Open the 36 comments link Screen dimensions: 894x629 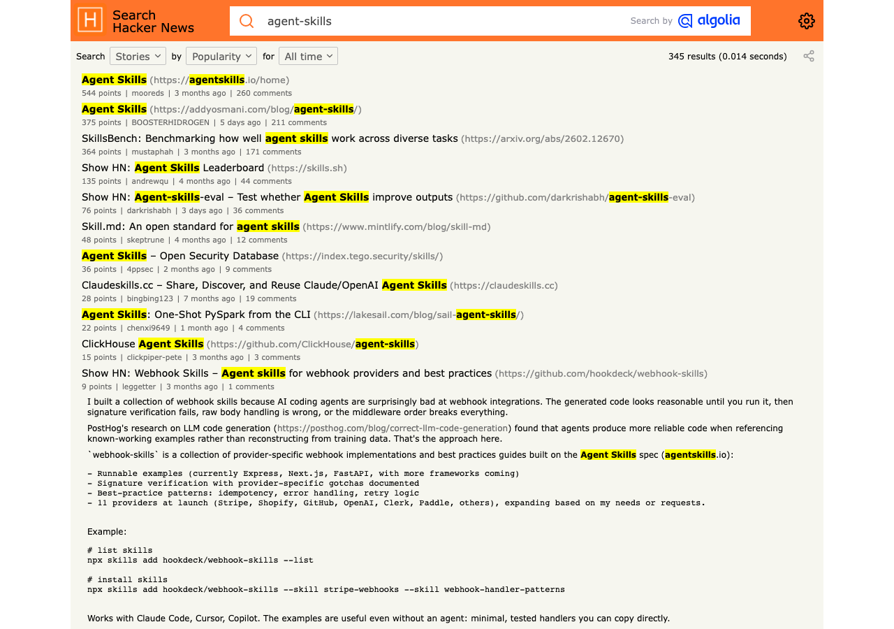pos(258,210)
